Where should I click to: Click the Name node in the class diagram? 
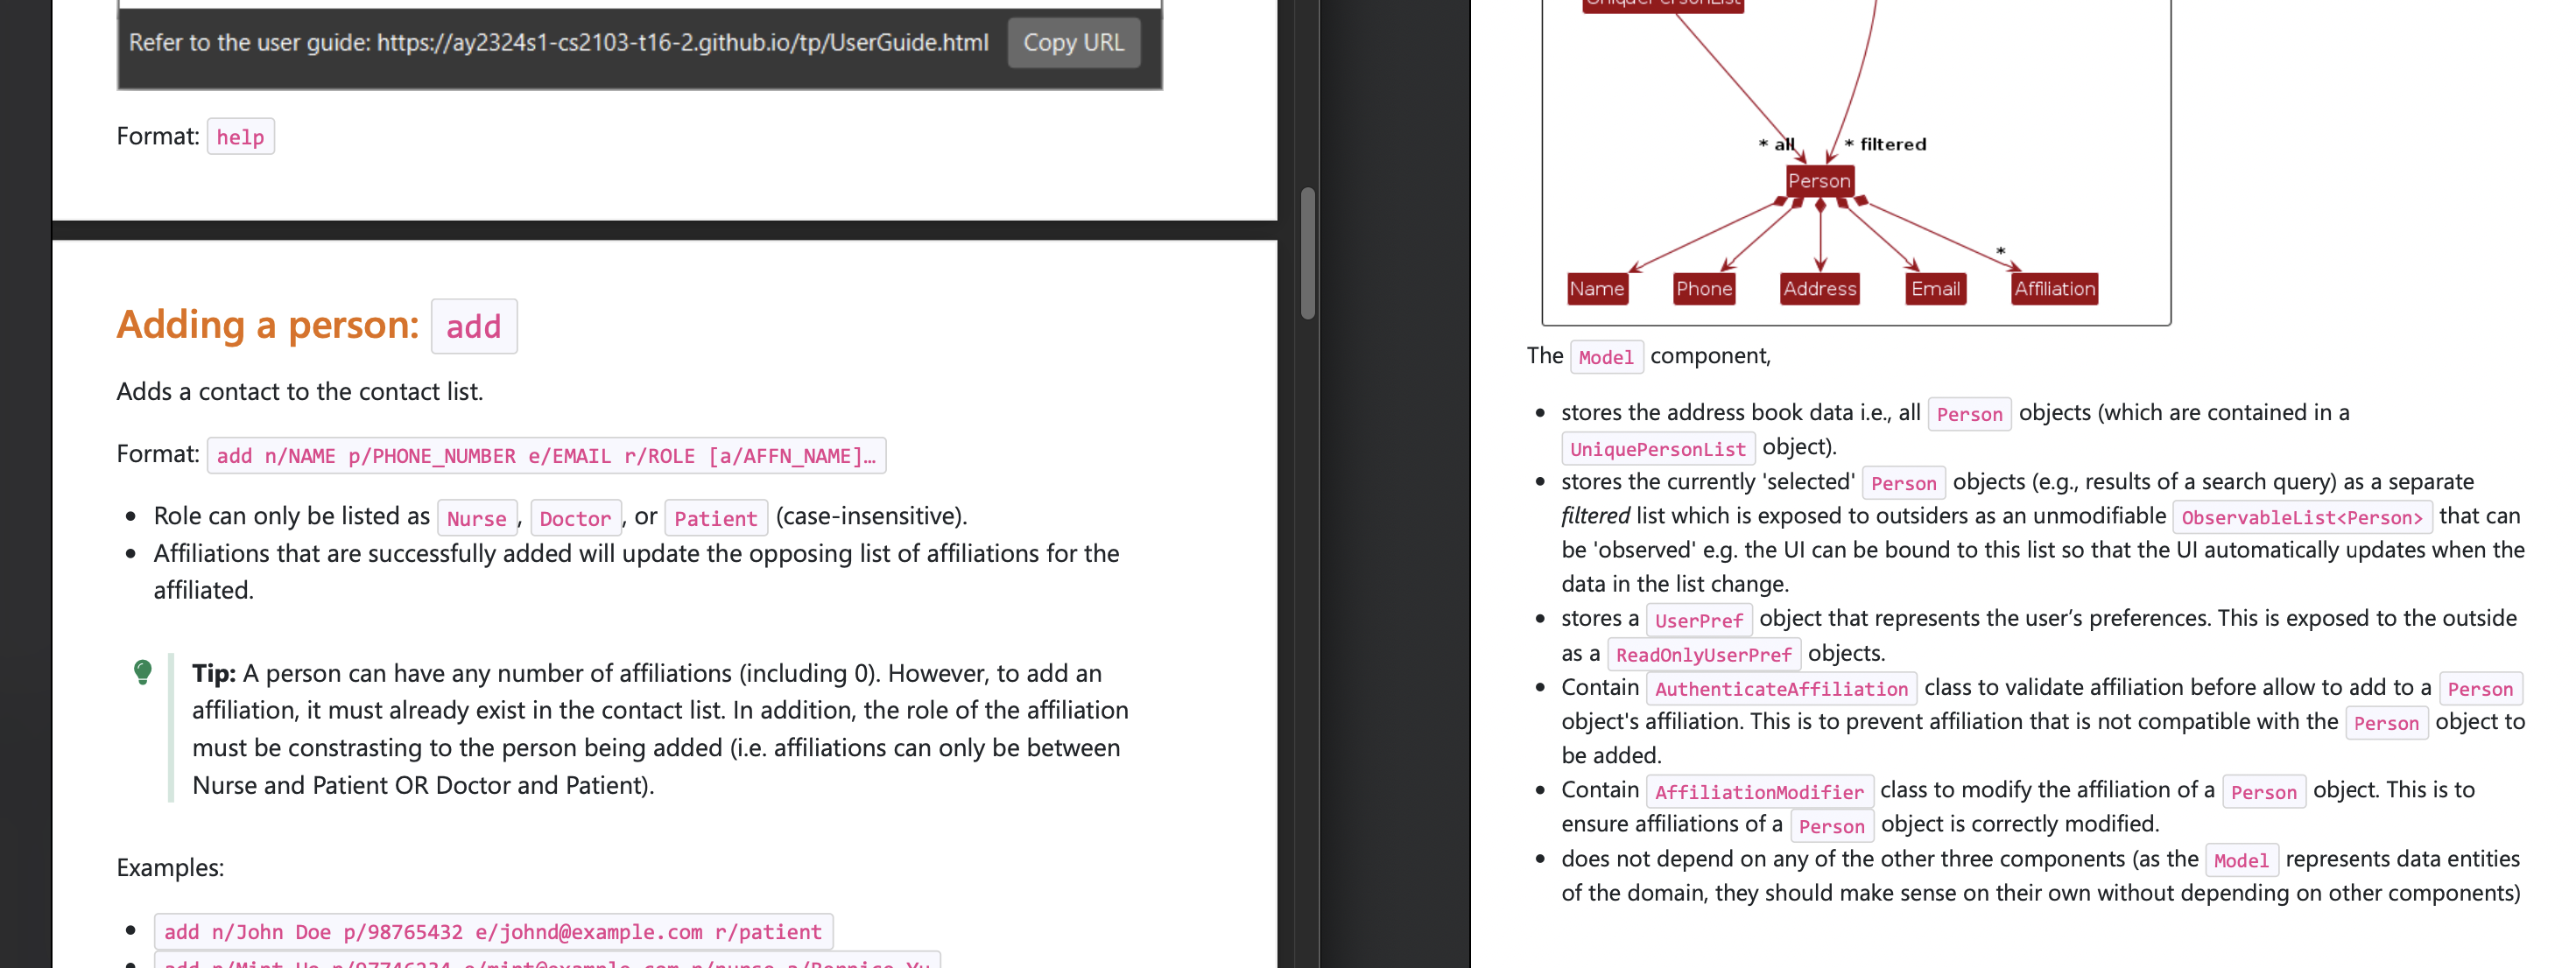click(x=1596, y=289)
